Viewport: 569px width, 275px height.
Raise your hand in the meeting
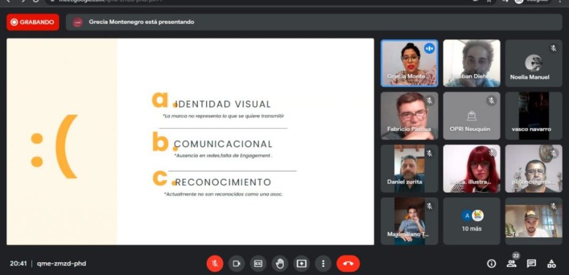pos(280,263)
